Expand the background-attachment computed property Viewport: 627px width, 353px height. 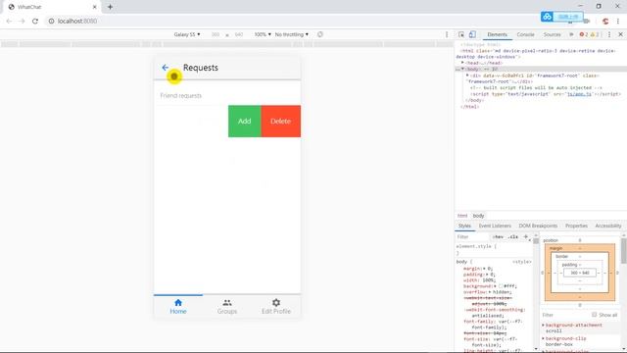(x=544, y=325)
